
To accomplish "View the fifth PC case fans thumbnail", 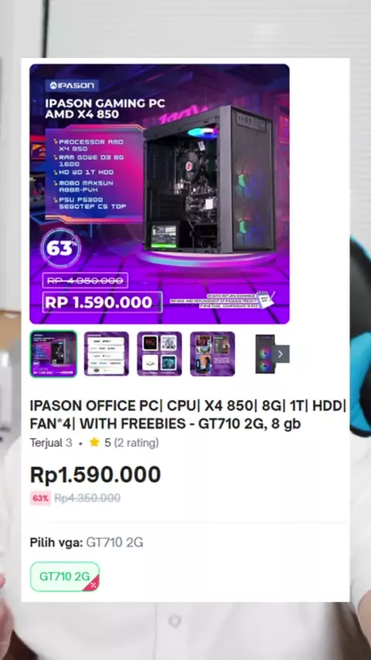I will tap(265, 354).
